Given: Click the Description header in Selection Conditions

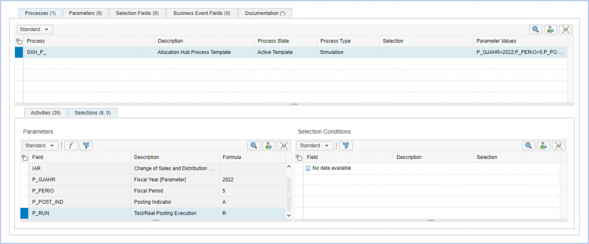Looking at the screenshot, I should [433, 157].
